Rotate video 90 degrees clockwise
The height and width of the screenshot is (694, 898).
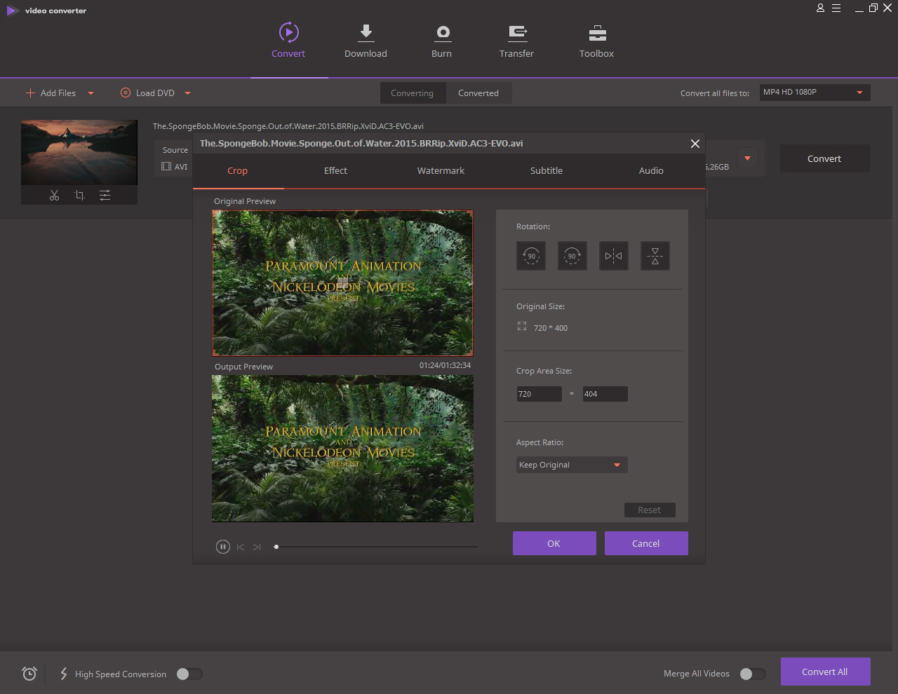pos(572,256)
